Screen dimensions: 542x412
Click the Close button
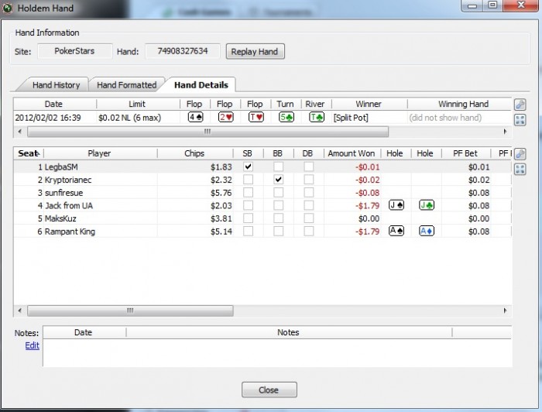(x=269, y=390)
